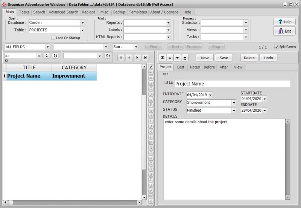Click the sort order toggle icon next to ID

coord(47,55)
